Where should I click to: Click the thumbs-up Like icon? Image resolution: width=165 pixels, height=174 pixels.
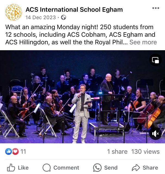(x=11, y=167)
